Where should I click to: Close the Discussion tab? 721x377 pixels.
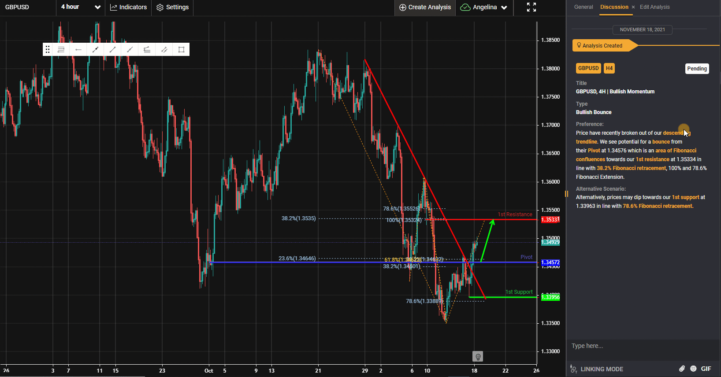click(633, 7)
